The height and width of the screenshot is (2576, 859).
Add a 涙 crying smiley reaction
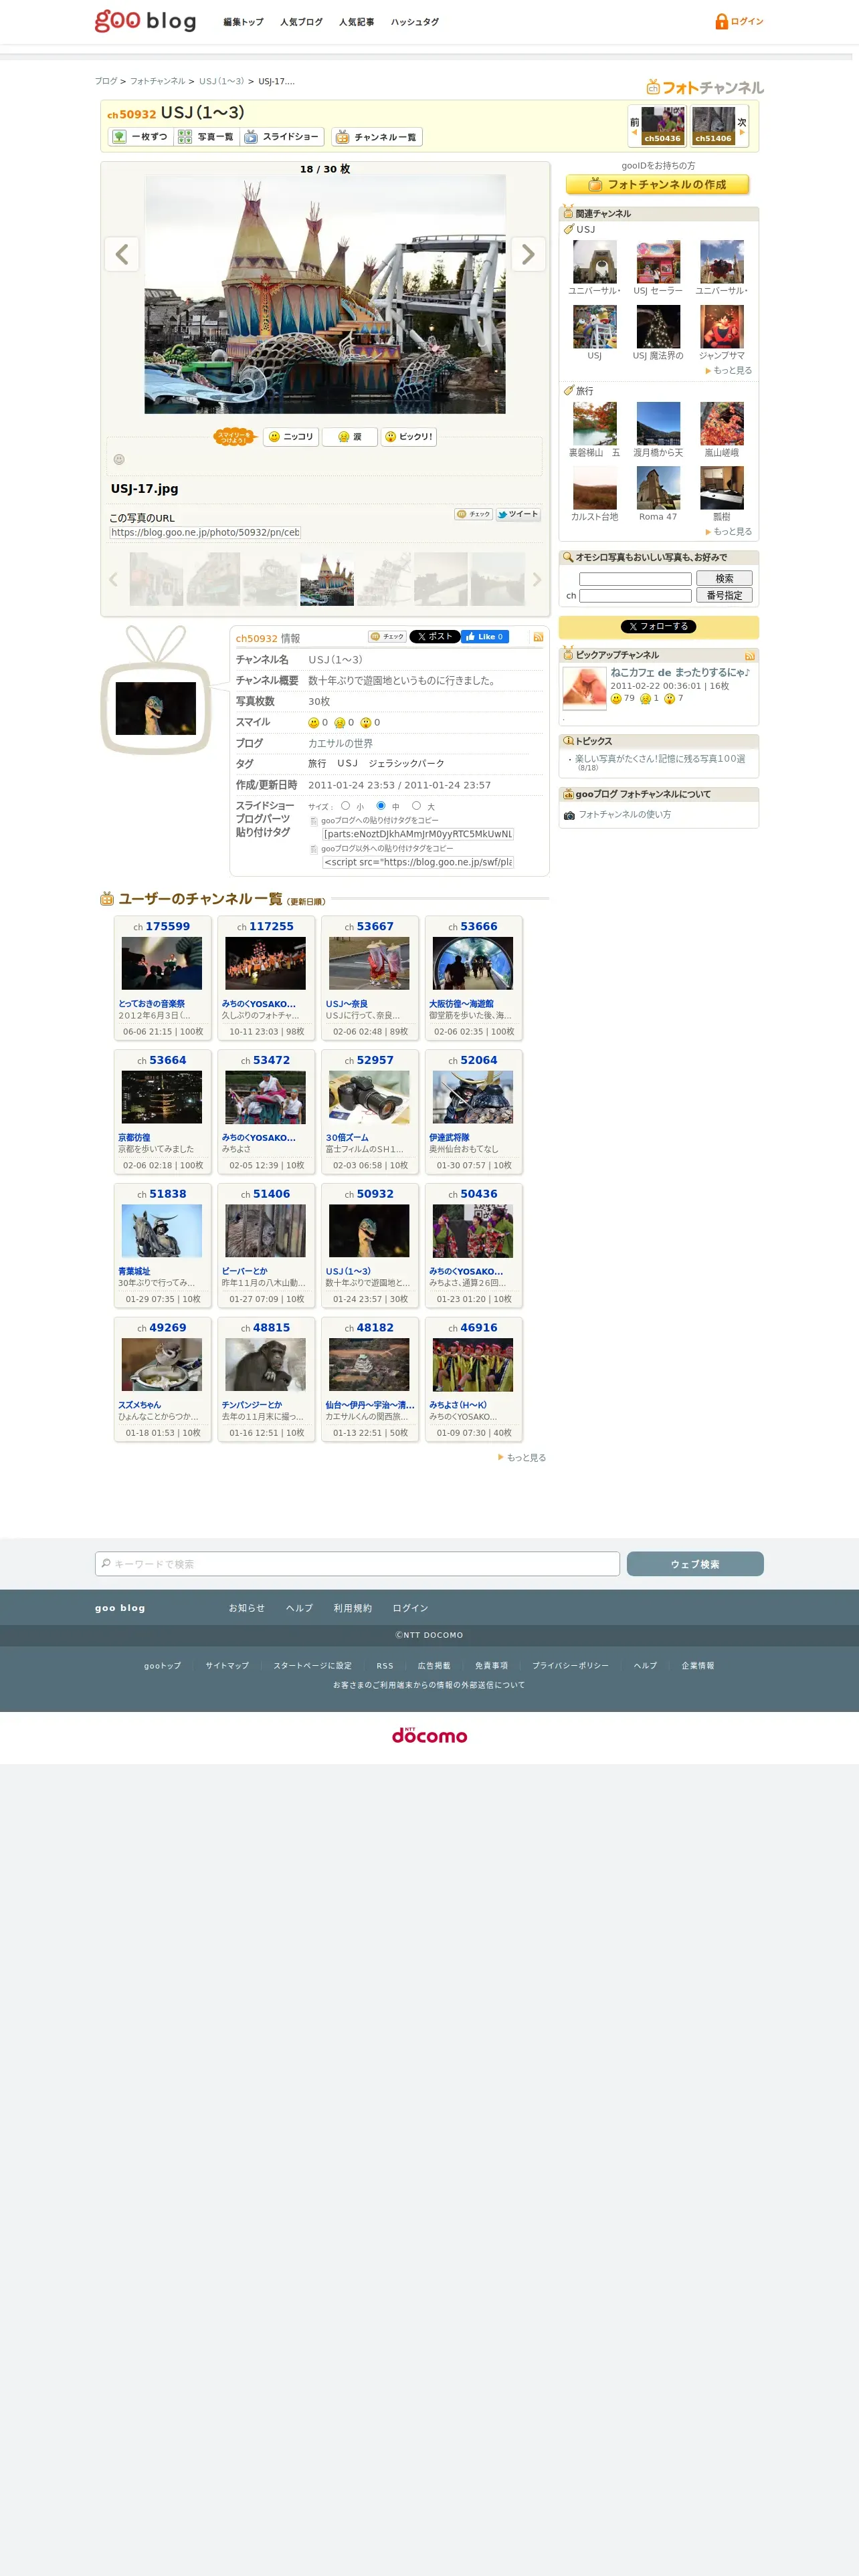pos(349,437)
